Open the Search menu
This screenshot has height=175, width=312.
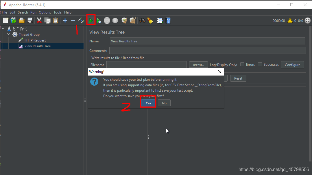click(23, 12)
